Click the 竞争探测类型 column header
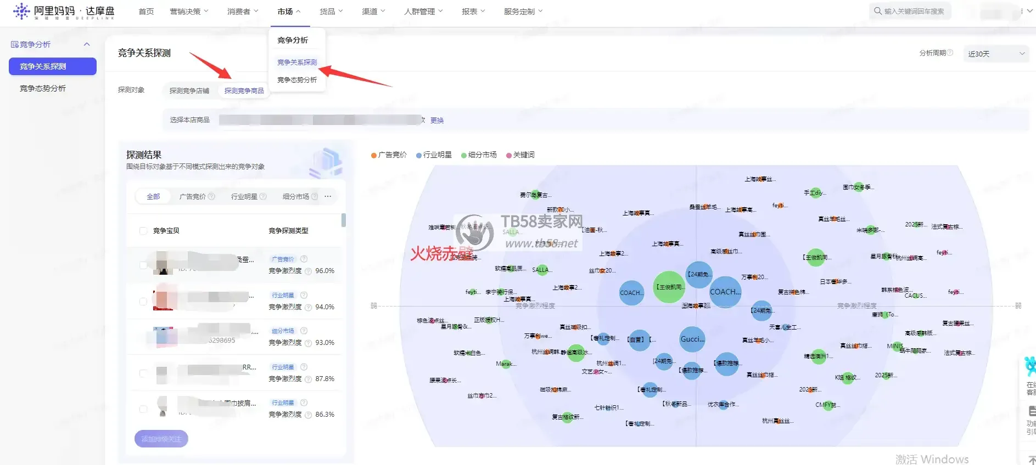Screen dimensions: 1036x465 (x=288, y=231)
